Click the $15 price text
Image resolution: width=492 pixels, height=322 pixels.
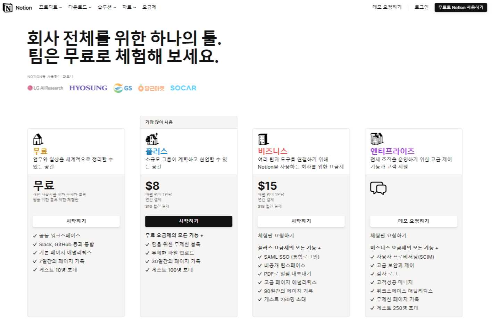tap(267, 186)
